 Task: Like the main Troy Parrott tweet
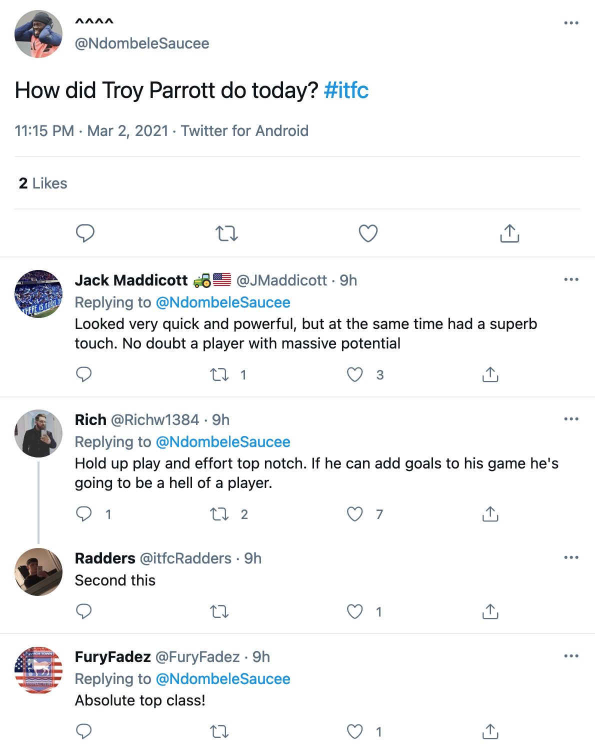click(368, 233)
